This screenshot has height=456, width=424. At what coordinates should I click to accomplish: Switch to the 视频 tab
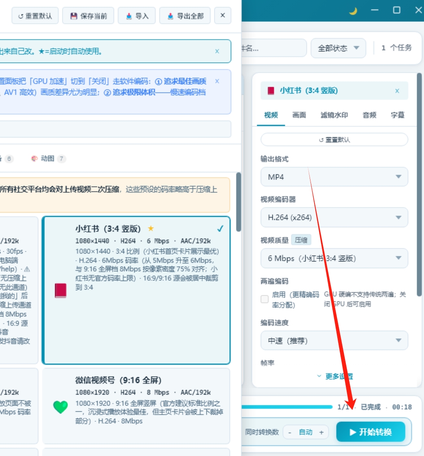coord(271,115)
